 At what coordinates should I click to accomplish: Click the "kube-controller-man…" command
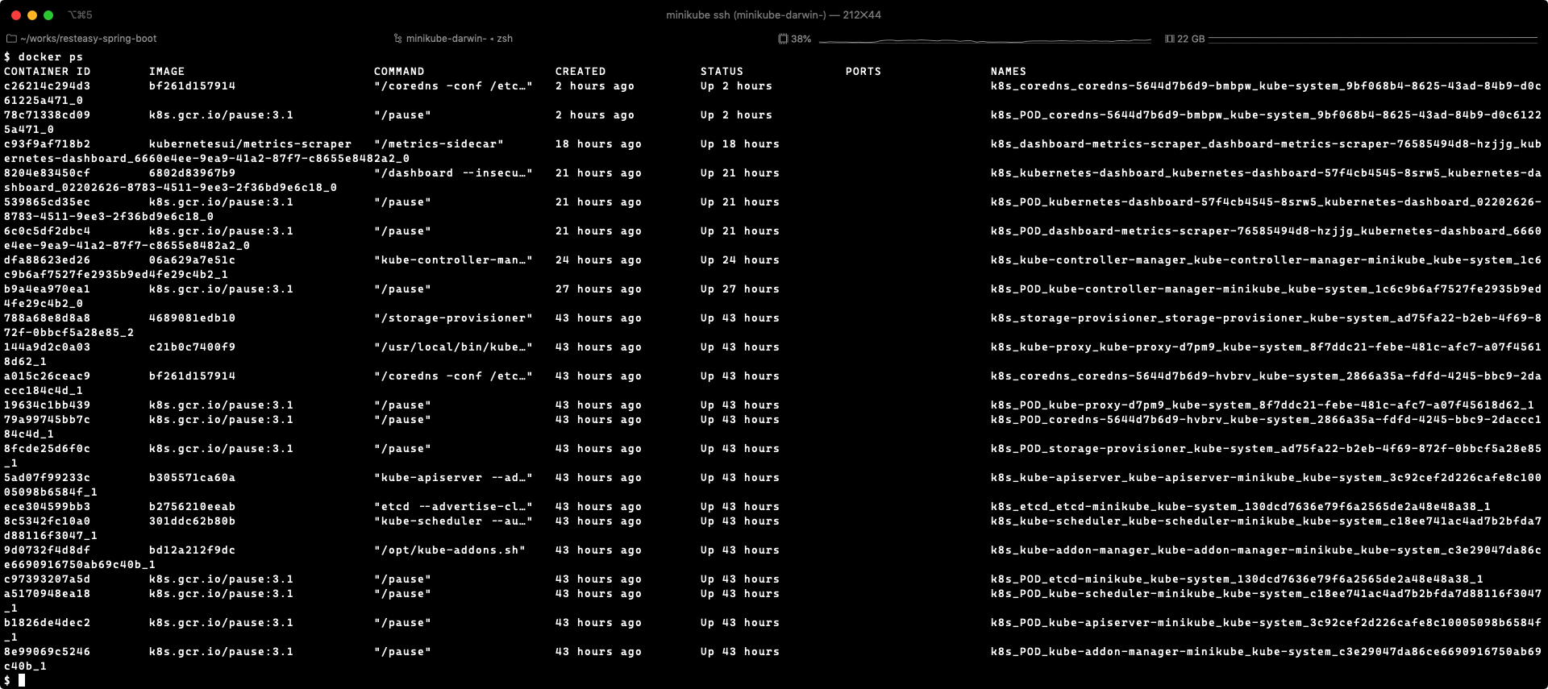pos(453,260)
